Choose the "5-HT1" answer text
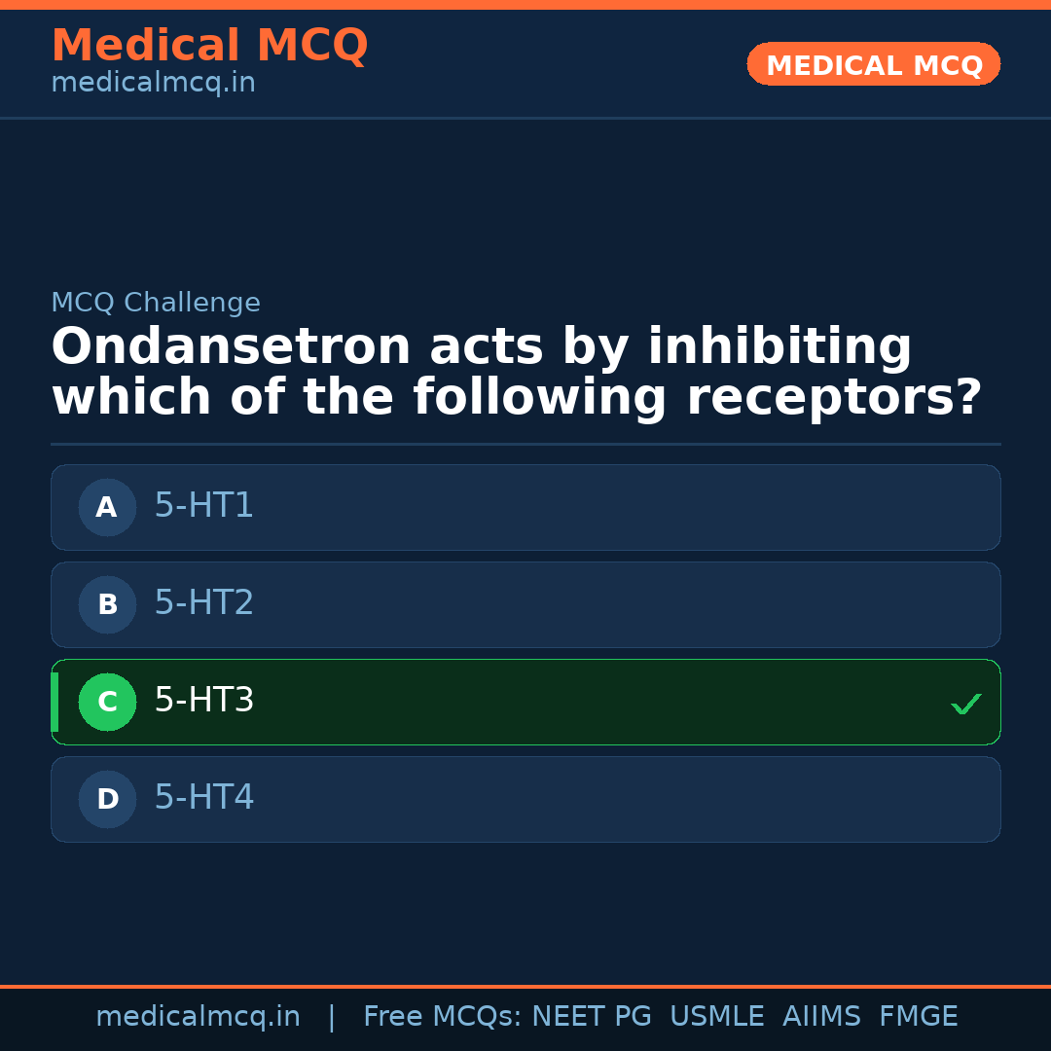 [203, 506]
